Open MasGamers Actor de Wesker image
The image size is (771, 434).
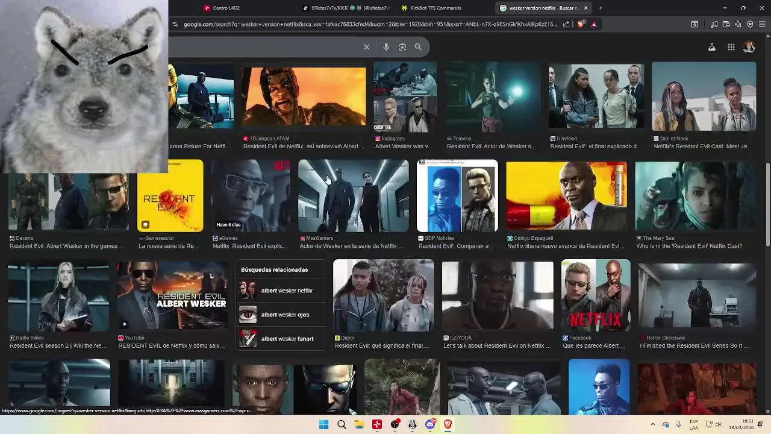354,196
